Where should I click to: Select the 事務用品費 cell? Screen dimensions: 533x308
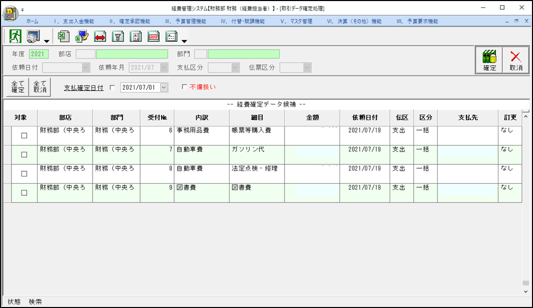[x=201, y=136]
